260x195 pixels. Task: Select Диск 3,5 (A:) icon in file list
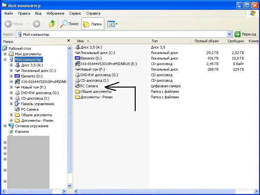[x=77, y=47]
